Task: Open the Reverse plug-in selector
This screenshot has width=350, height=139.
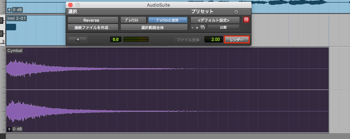Action: coord(93,20)
